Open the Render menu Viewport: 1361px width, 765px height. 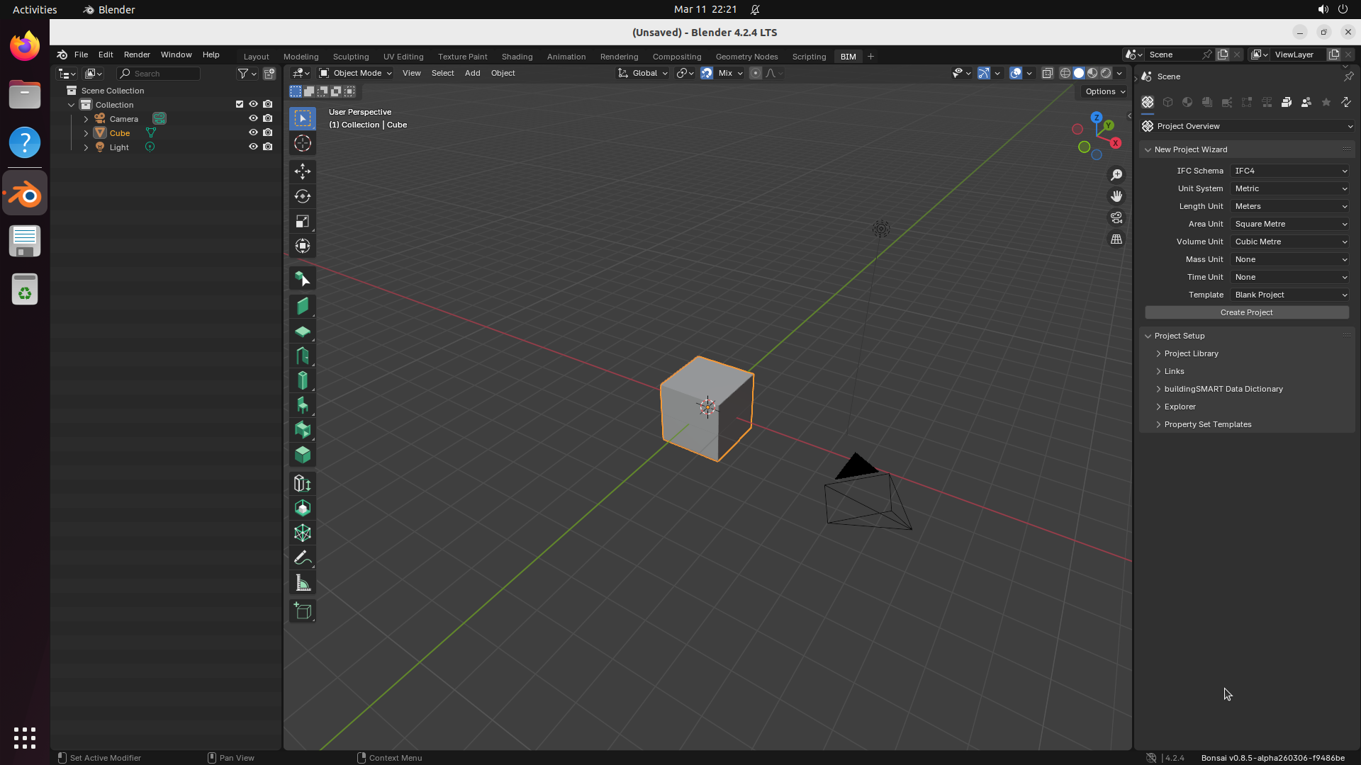click(137, 55)
